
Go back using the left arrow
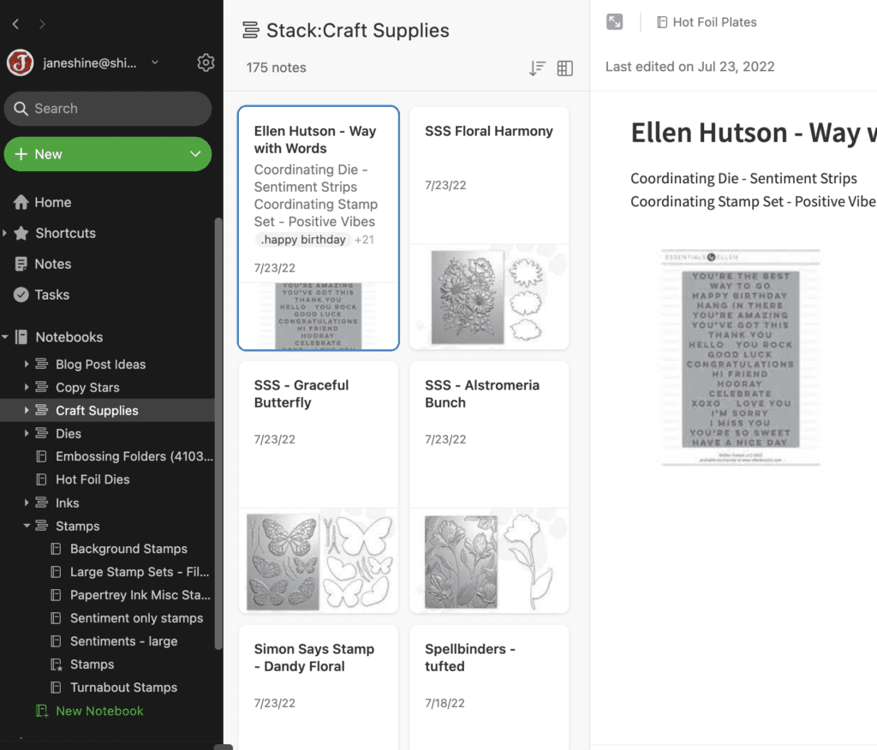(x=15, y=24)
